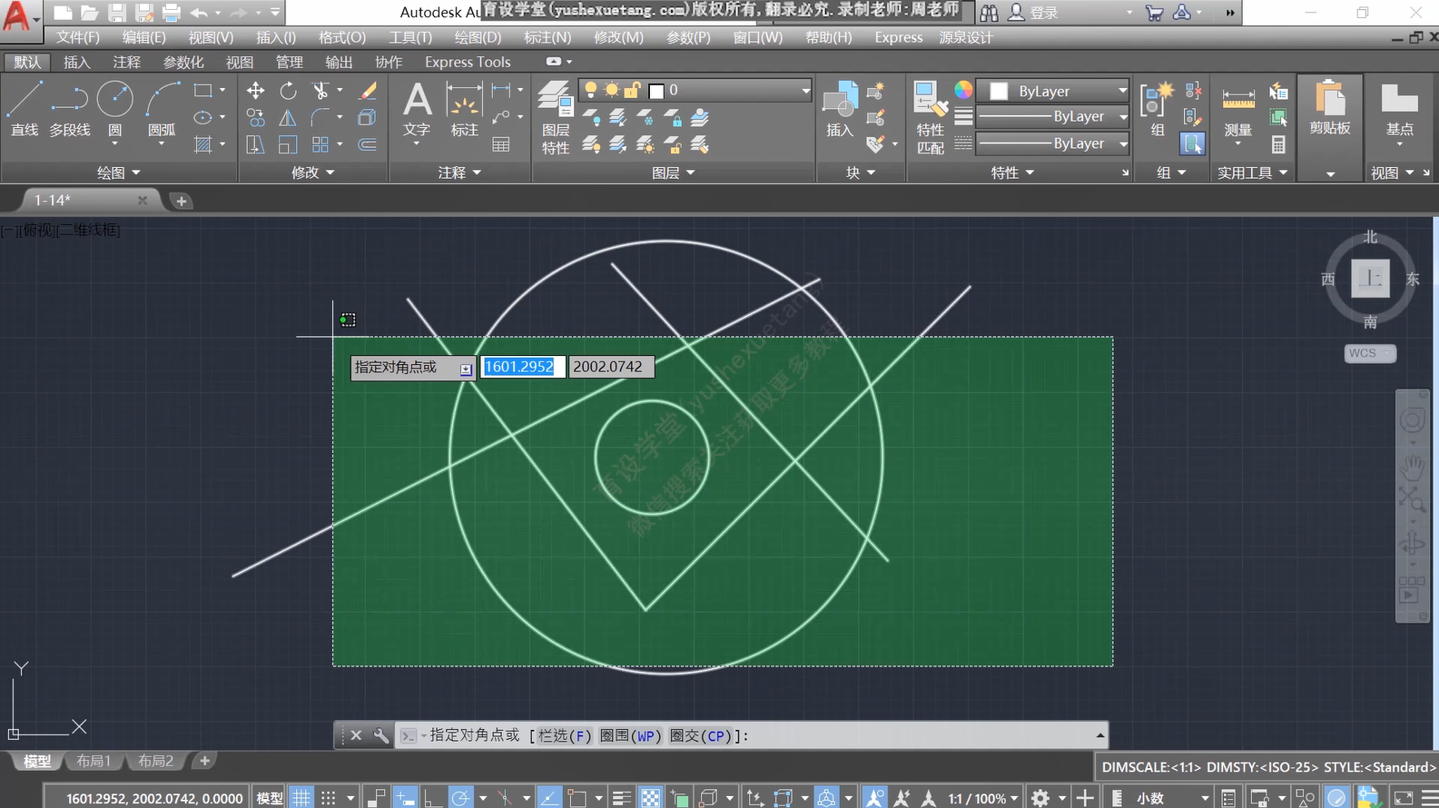The height and width of the screenshot is (808, 1439).
Task: Toggle dynamic input in status bar
Action: [x=405, y=797]
